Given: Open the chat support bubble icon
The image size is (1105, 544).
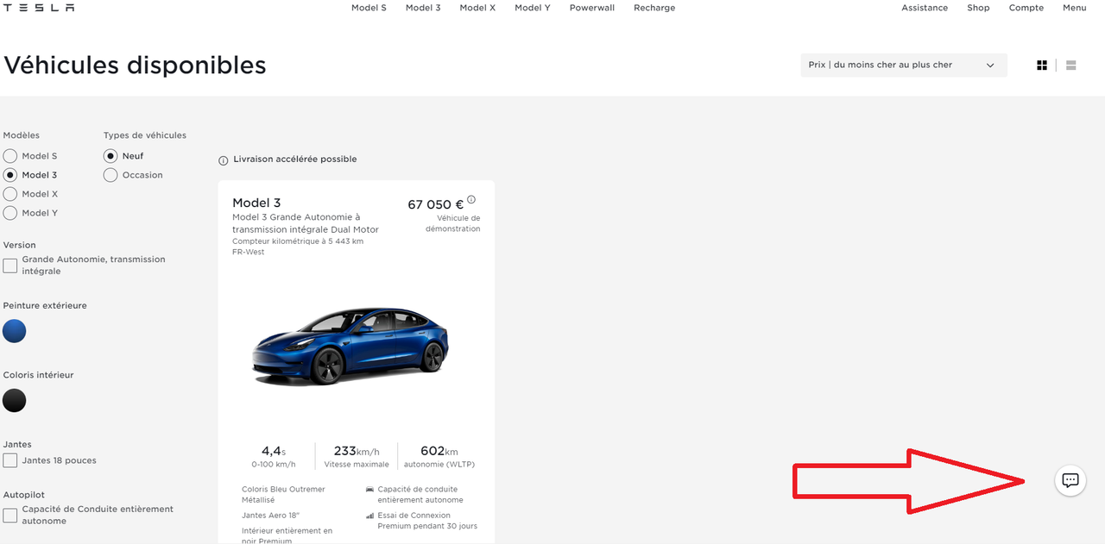Looking at the screenshot, I should [x=1070, y=480].
